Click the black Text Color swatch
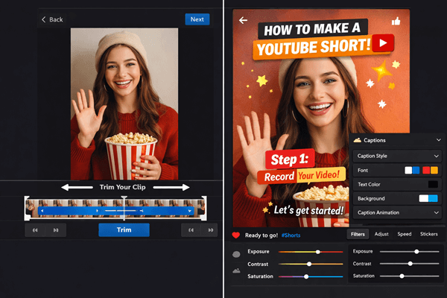The width and height of the screenshot is (447, 298). pyautogui.click(x=433, y=184)
